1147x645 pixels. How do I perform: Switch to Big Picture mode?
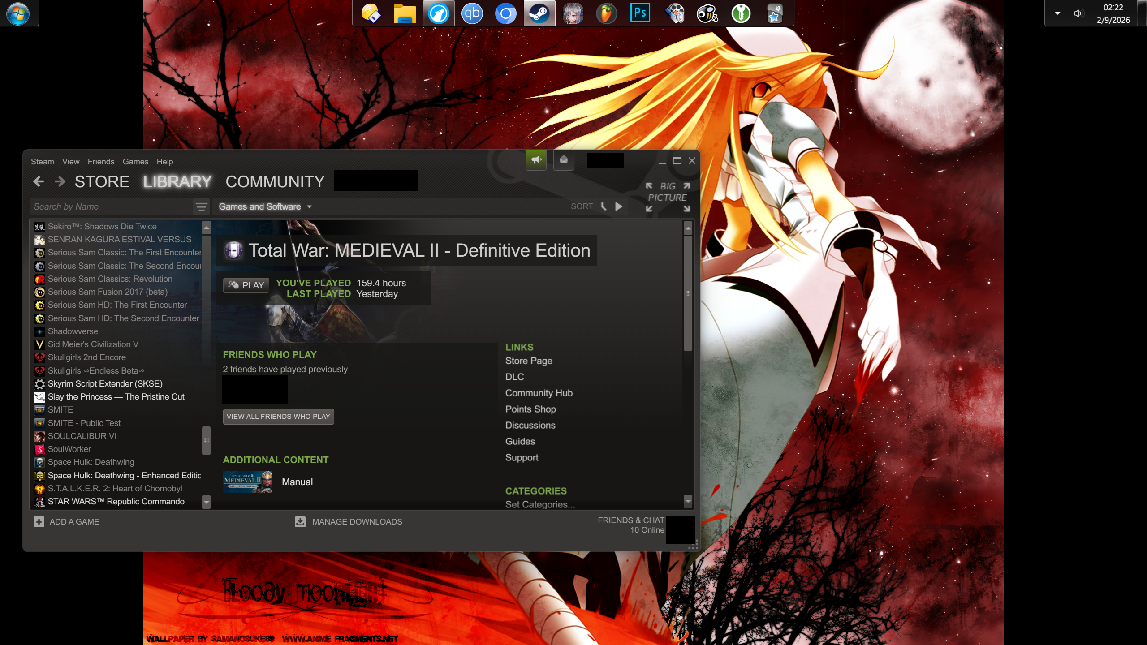click(667, 197)
